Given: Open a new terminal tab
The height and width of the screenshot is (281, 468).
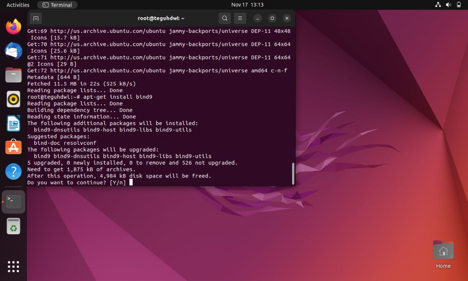Looking at the screenshot, I should [35, 18].
